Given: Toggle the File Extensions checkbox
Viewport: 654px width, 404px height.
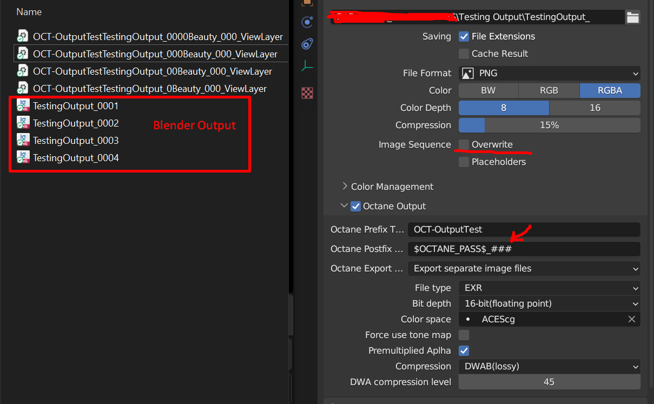Looking at the screenshot, I should pyautogui.click(x=464, y=37).
